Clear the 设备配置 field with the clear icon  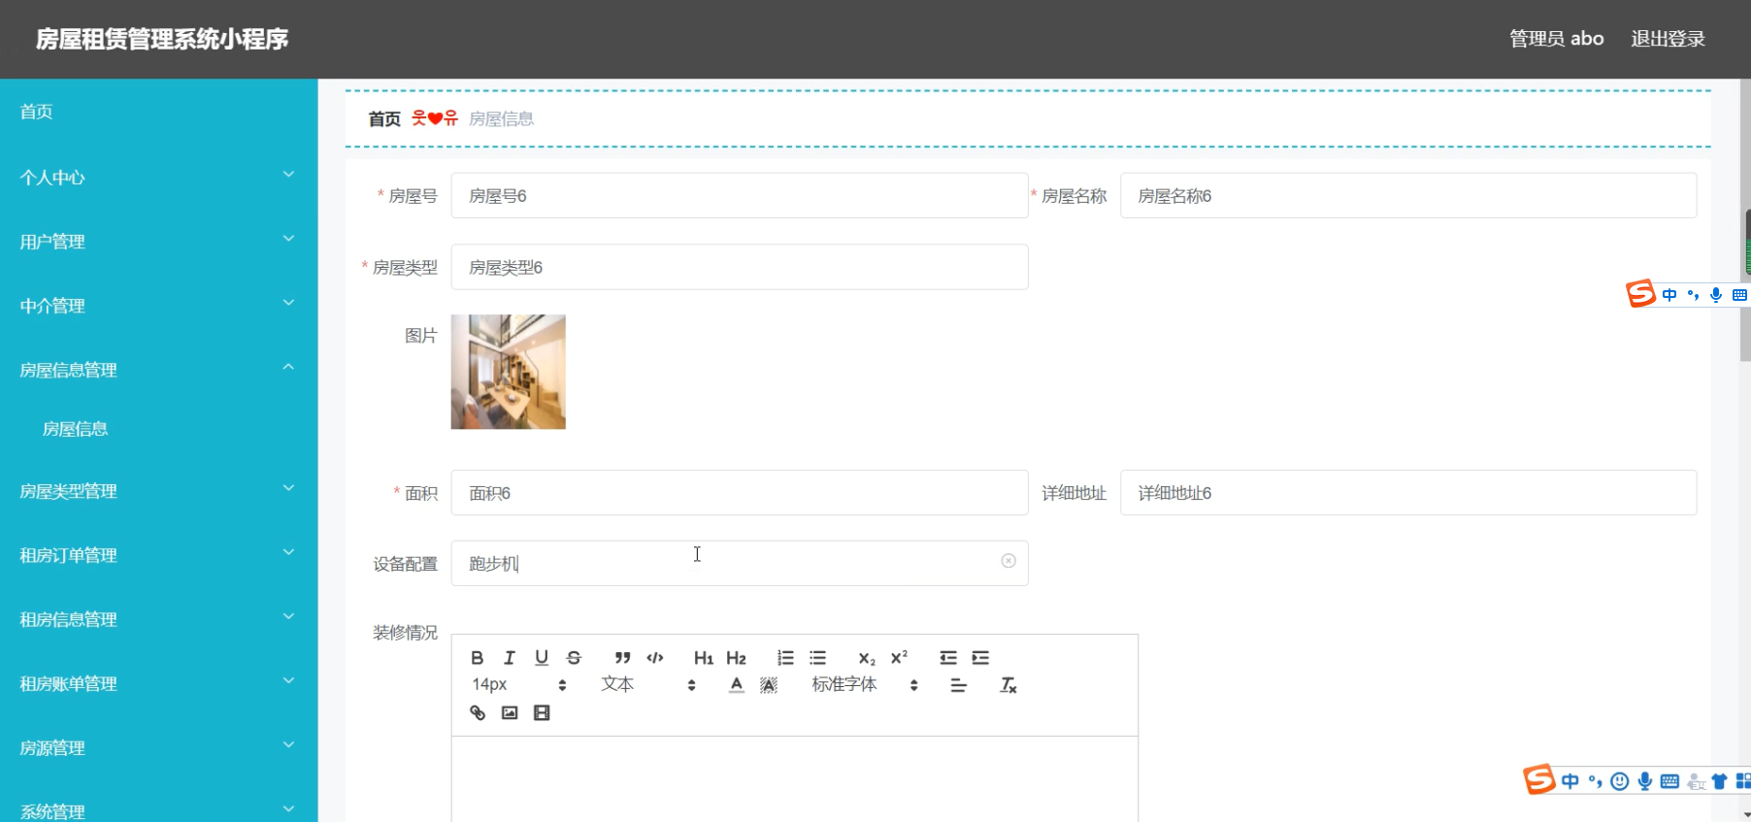[x=1008, y=561]
